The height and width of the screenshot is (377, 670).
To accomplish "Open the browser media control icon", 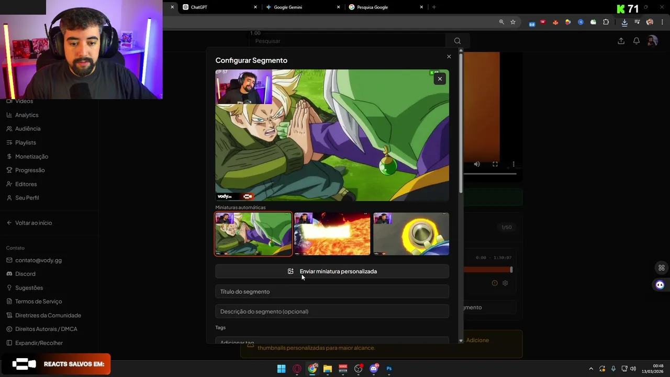I will click(637, 22).
